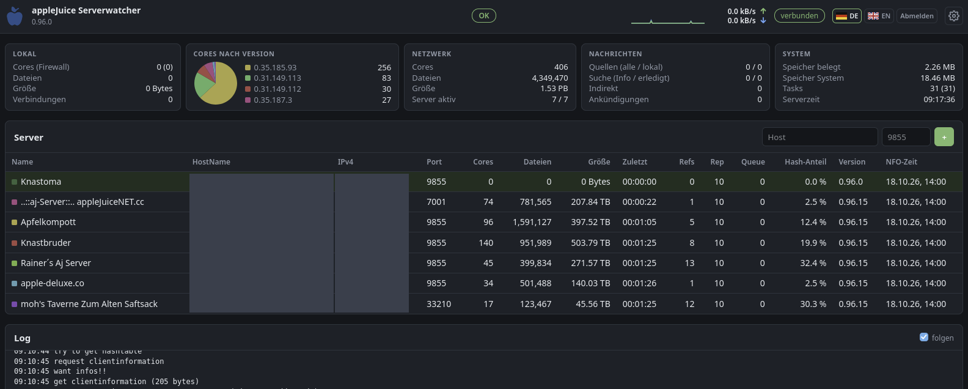Click the 0.31.149.113 green legend swatch
968x389 pixels.
pos(248,78)
